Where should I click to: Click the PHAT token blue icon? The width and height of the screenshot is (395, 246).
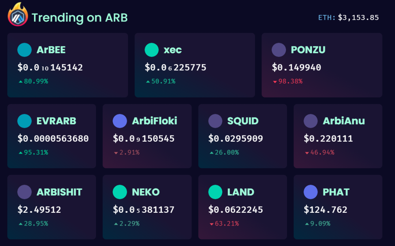(311, 192)
